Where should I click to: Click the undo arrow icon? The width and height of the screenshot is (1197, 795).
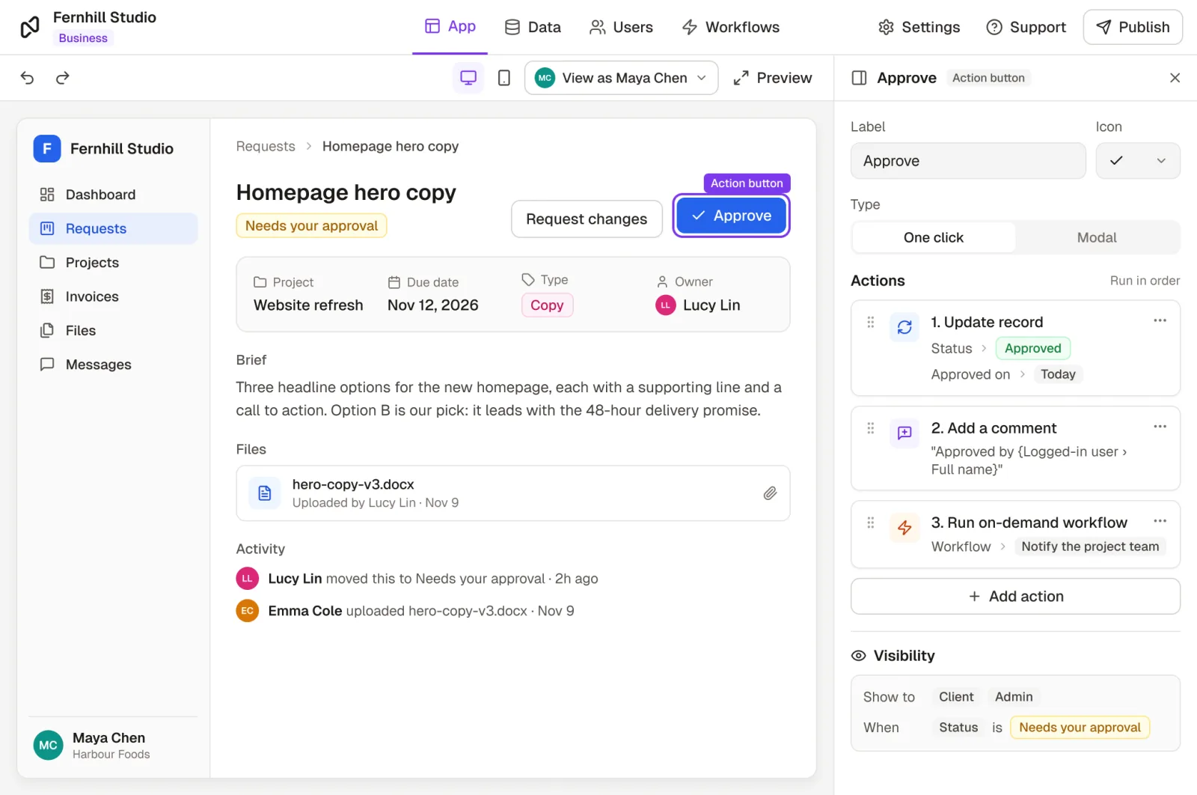[x=28, y=78]
